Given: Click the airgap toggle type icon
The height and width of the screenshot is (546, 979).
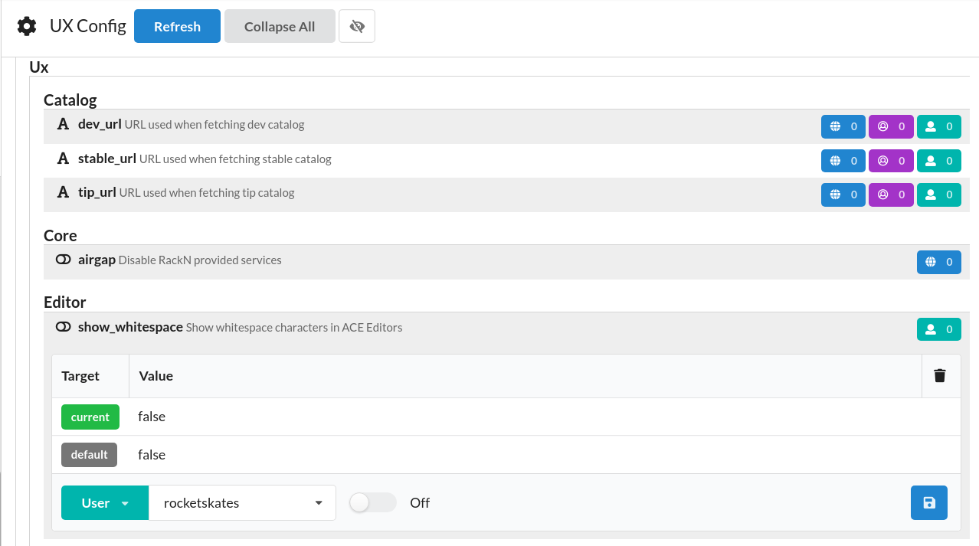Looking at the screenshot, I should click(64, 260).
